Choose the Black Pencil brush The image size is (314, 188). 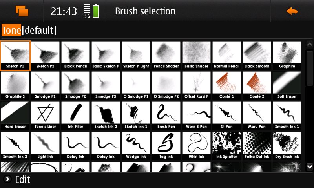pos(75,55)
